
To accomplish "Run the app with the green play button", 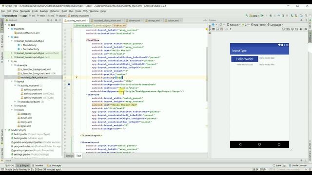I will tap(262, 16).
